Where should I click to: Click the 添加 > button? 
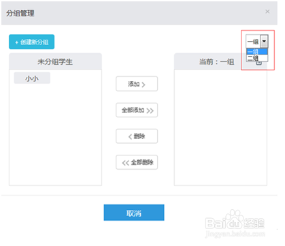tap(137, 84)
